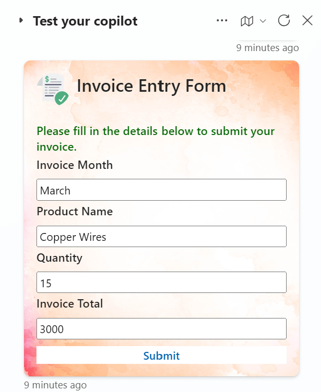
Task: Click the circular refresh conversation icon
Action: pos(284,21)
